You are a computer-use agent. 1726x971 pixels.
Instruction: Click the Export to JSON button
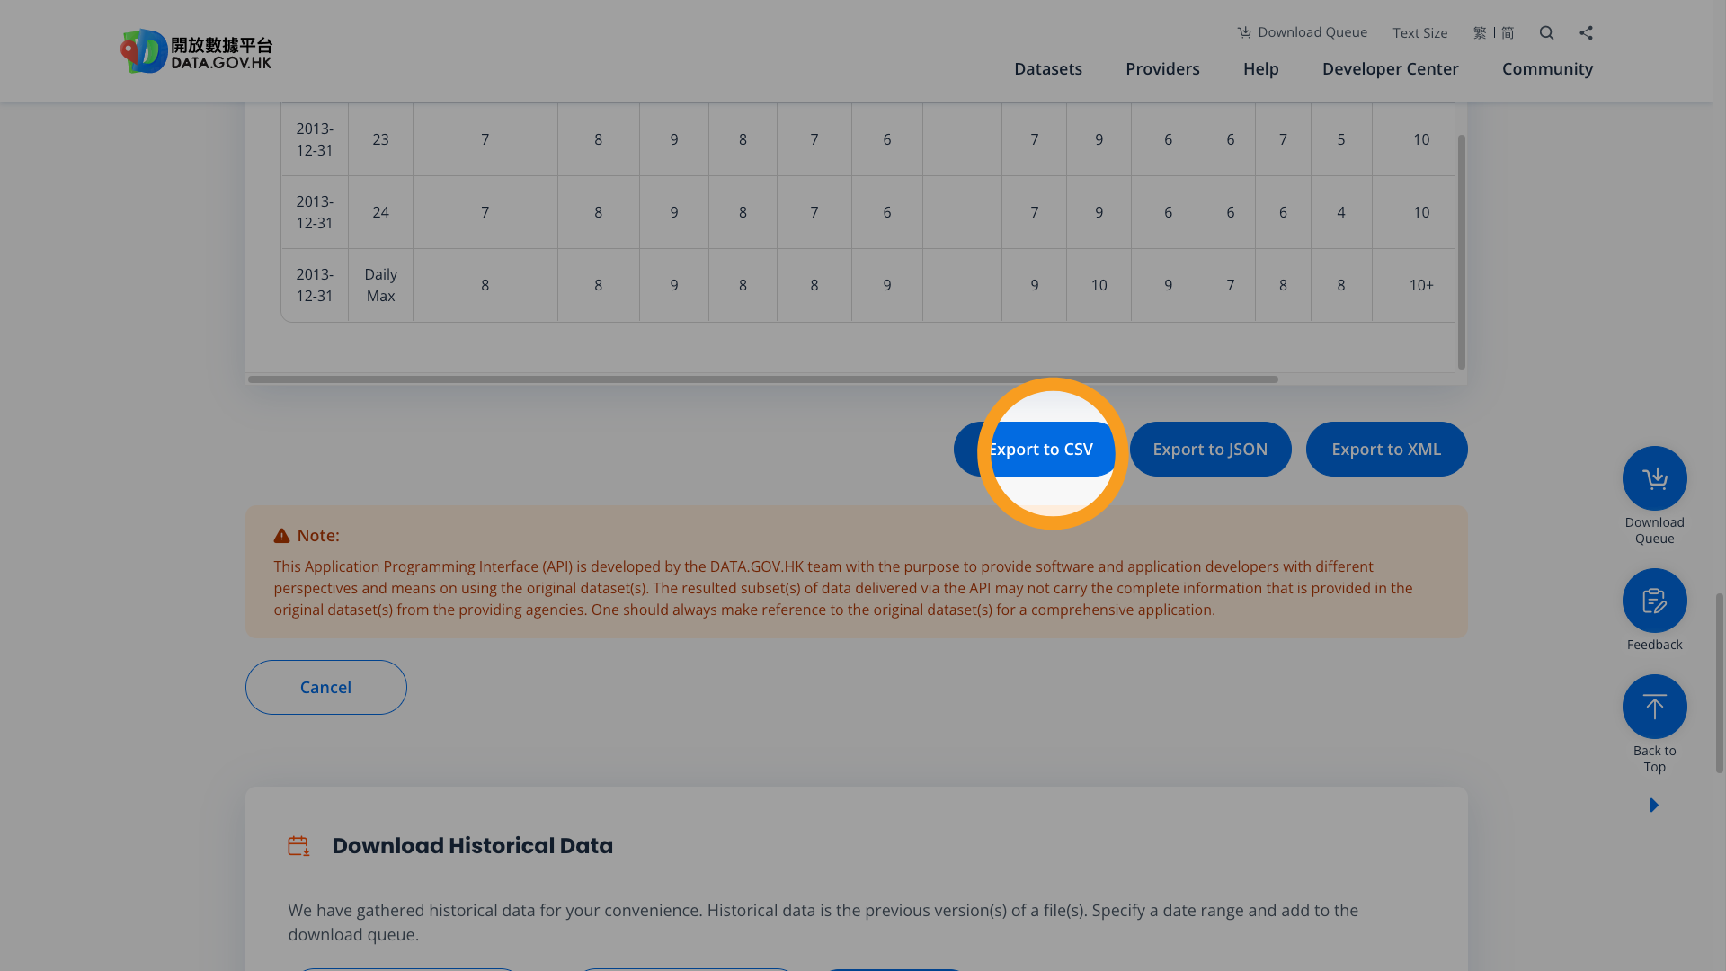(x=1210, y=449)
